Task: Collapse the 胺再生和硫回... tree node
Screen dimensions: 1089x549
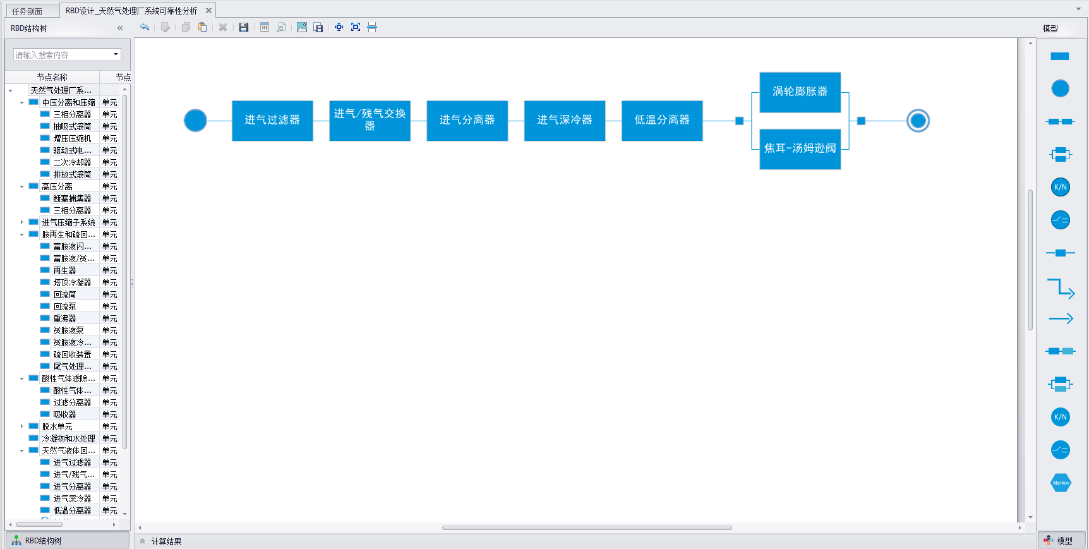Action: click(21, 234)
